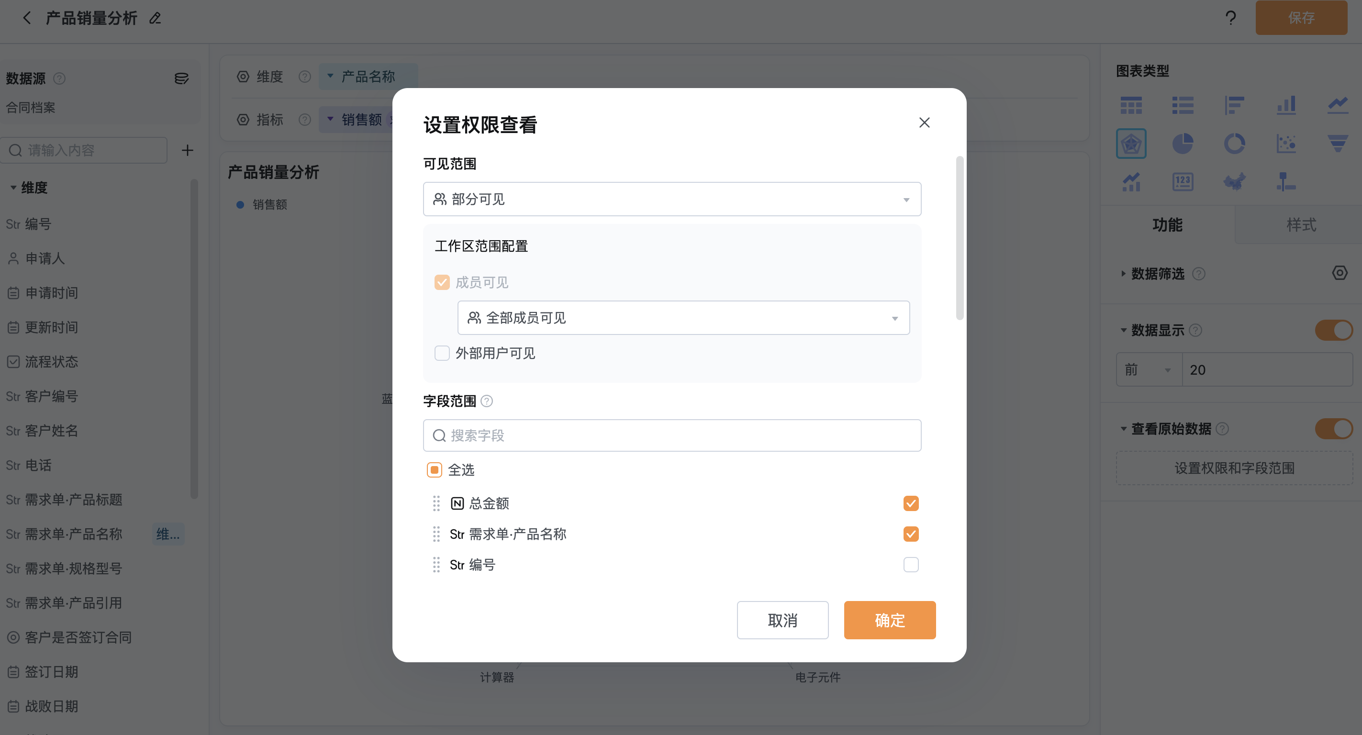Pick the China map chart icon

(1234, 182)
